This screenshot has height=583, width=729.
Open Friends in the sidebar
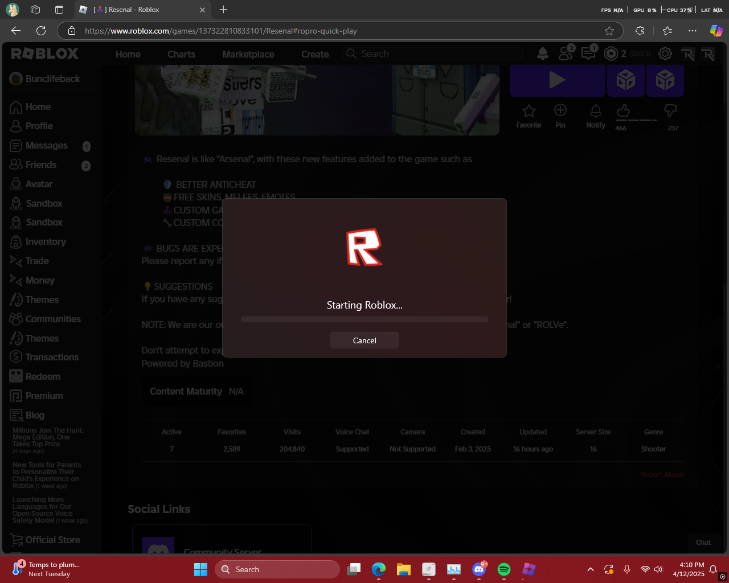coord(41,165)
